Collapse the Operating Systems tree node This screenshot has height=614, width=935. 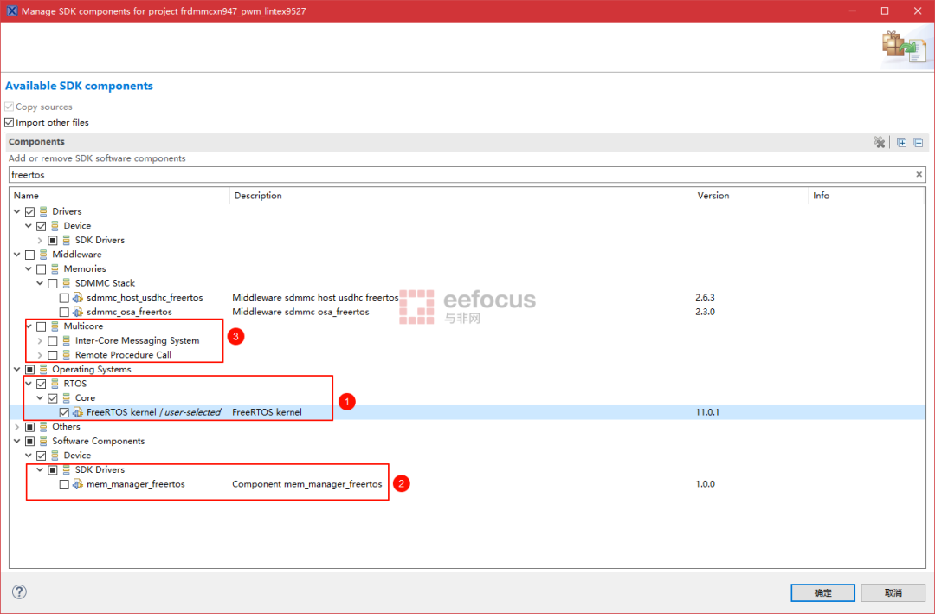click(x=17, y=369)
